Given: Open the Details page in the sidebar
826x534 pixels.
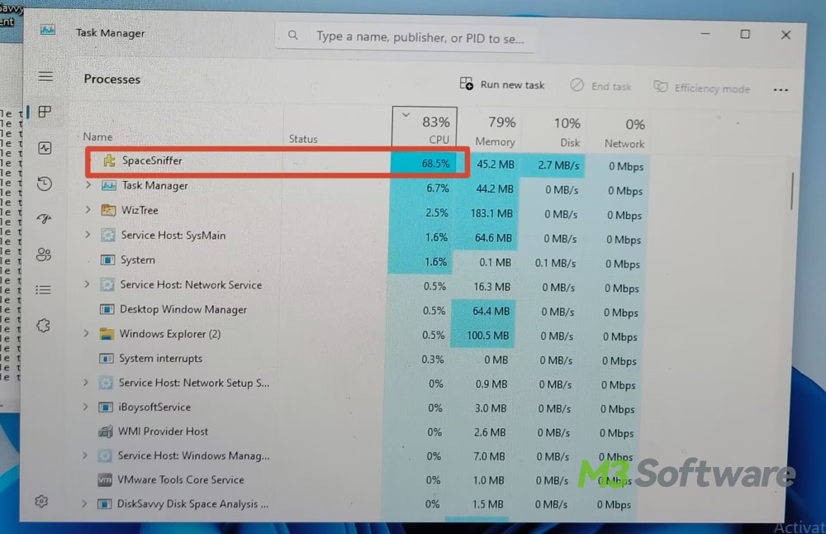Looking at the screenshot, I should (x=43, y=290).
